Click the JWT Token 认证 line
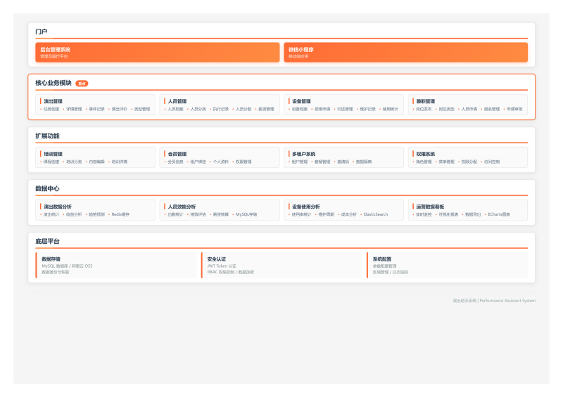 [x=222, y=266]
